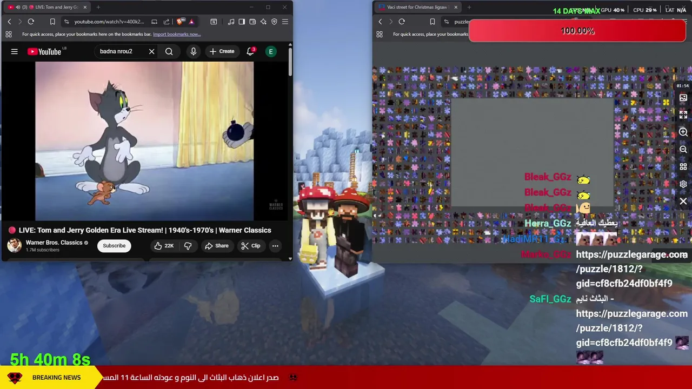The height and width of the screenshot is (389, 692).
Task: Open YouTube notifications bell
Action: click(x=250, y=51)
